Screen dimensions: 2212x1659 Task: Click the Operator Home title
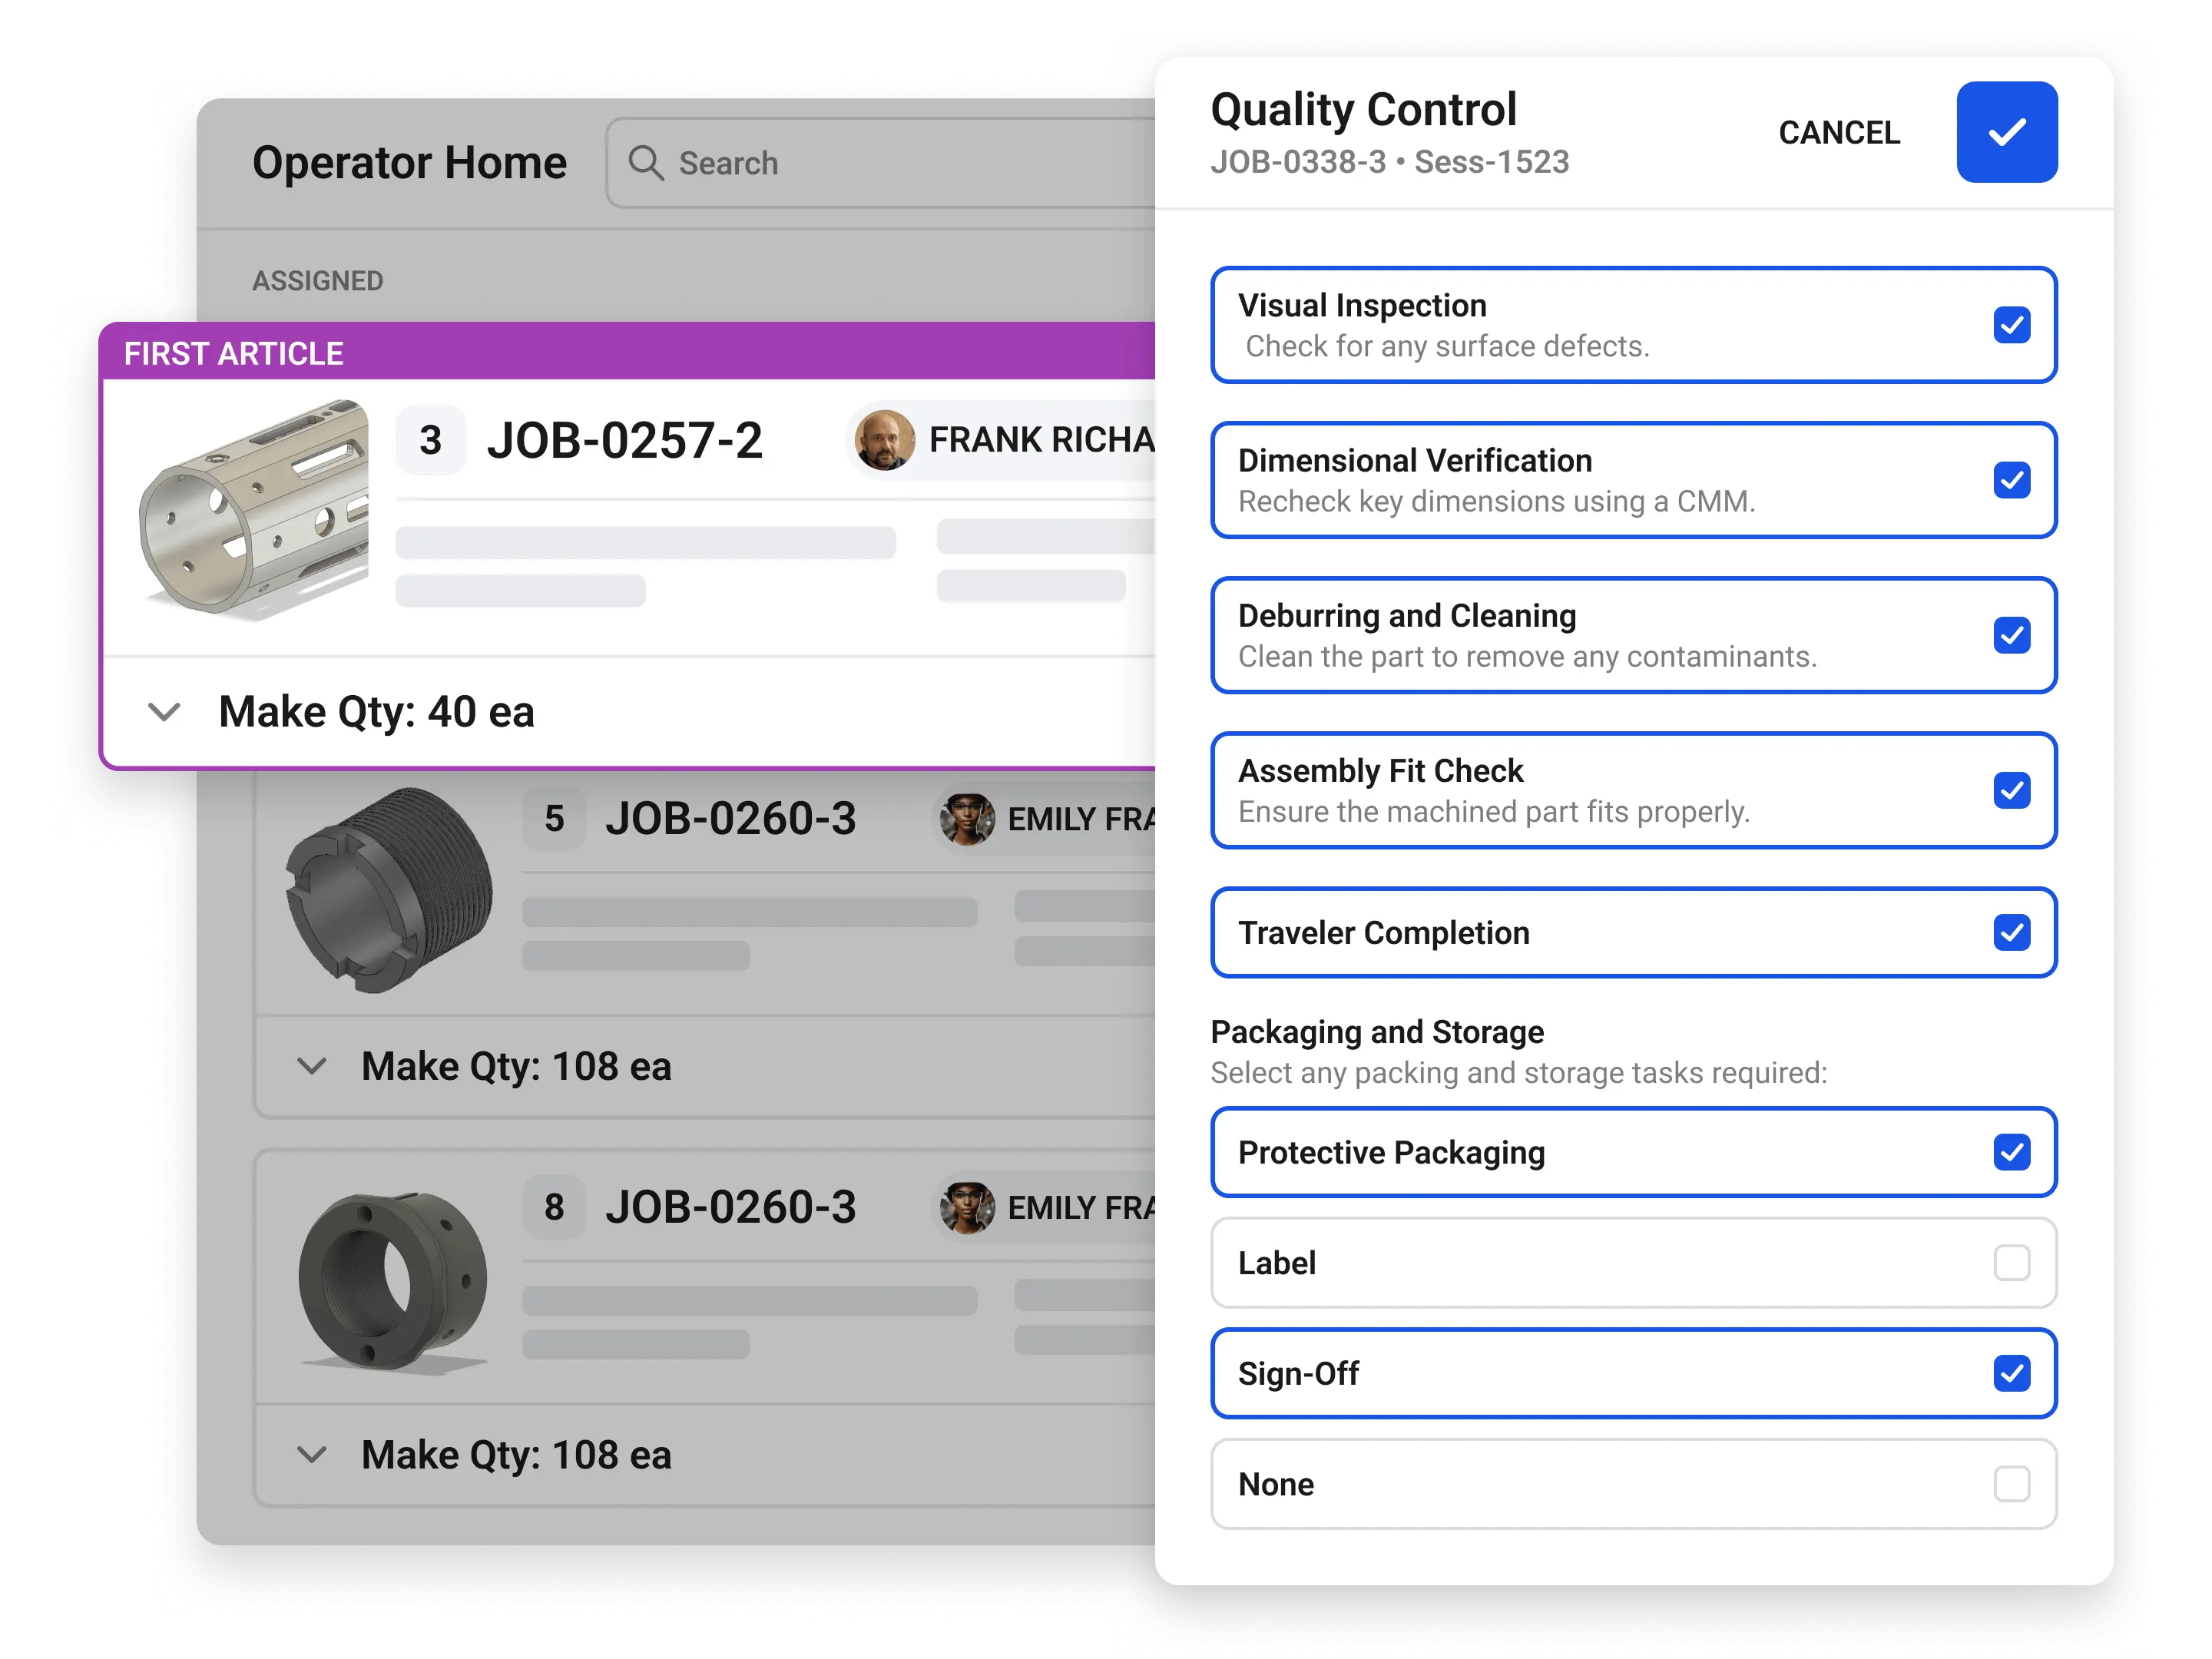[x=409, y=162]
